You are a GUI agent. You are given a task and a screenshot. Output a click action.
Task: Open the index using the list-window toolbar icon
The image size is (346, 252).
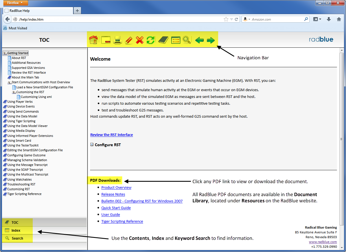176,40
